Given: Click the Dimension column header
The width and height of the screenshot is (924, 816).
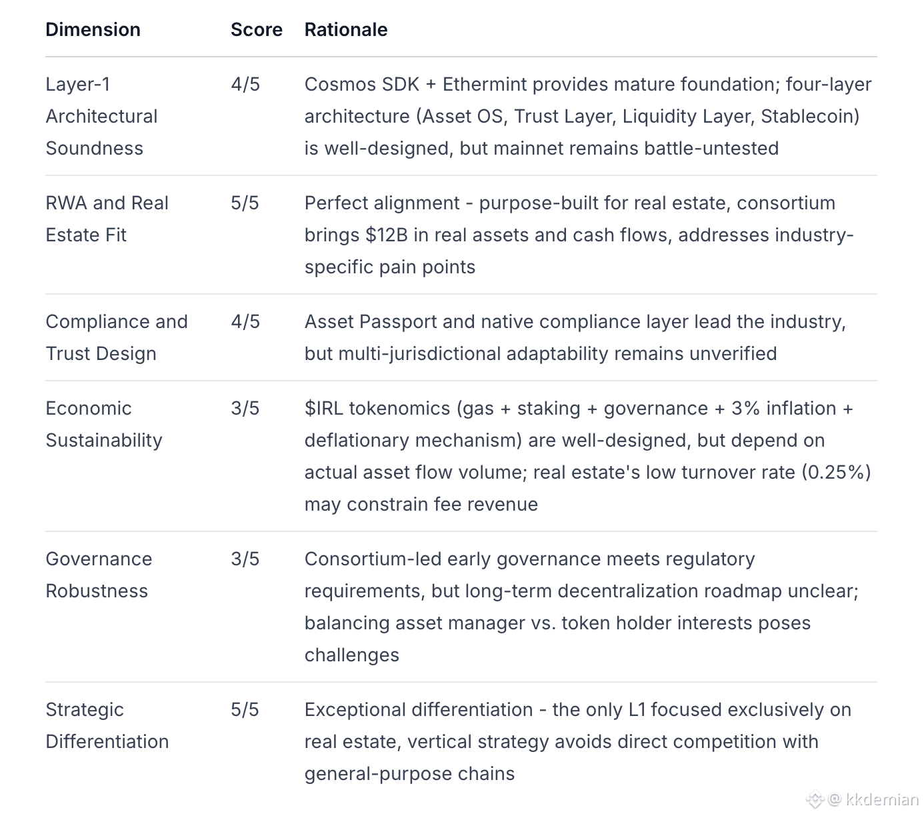Looking at the screenshot, I should (x=93, y=29).
